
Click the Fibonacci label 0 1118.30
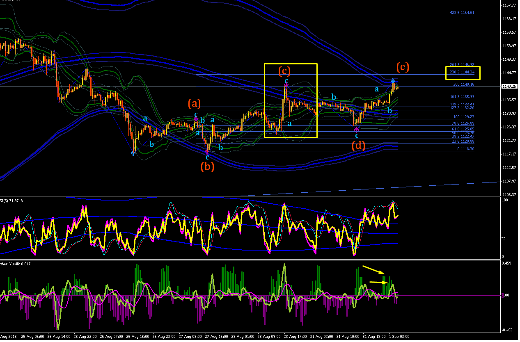click(x=465, y=149)
